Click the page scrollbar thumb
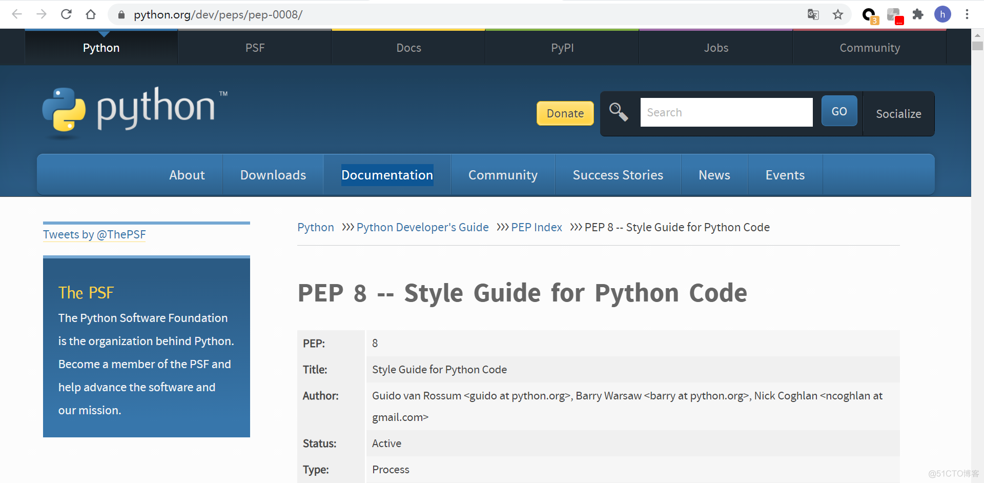Viewport: 984px width, 483px height. coord(977,46)
